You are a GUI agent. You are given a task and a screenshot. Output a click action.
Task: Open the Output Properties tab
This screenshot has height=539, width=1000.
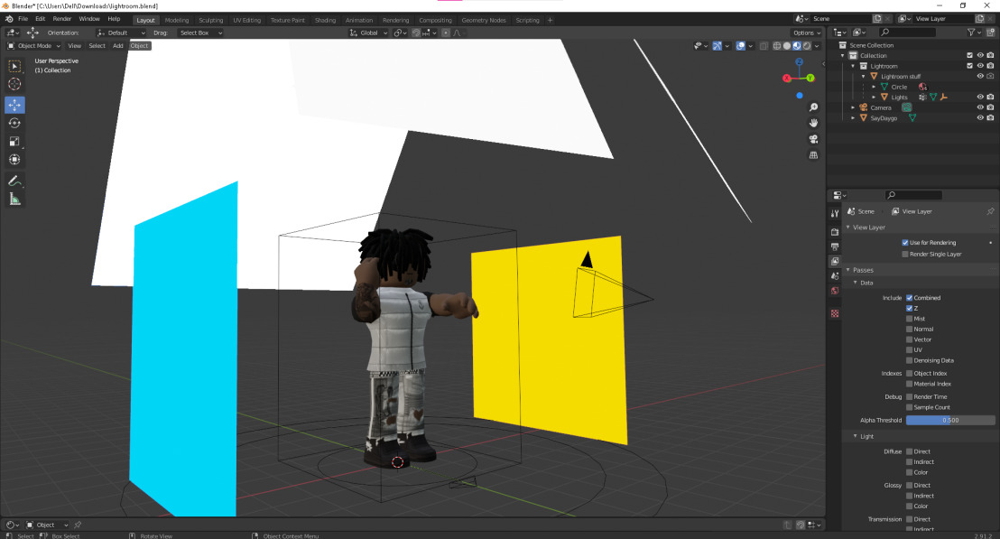835,246
